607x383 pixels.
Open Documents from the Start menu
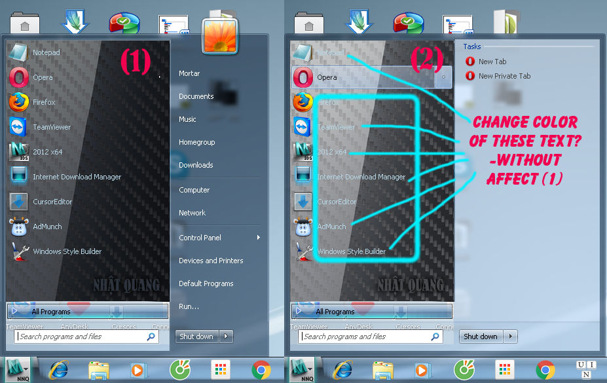click(196, 96)
